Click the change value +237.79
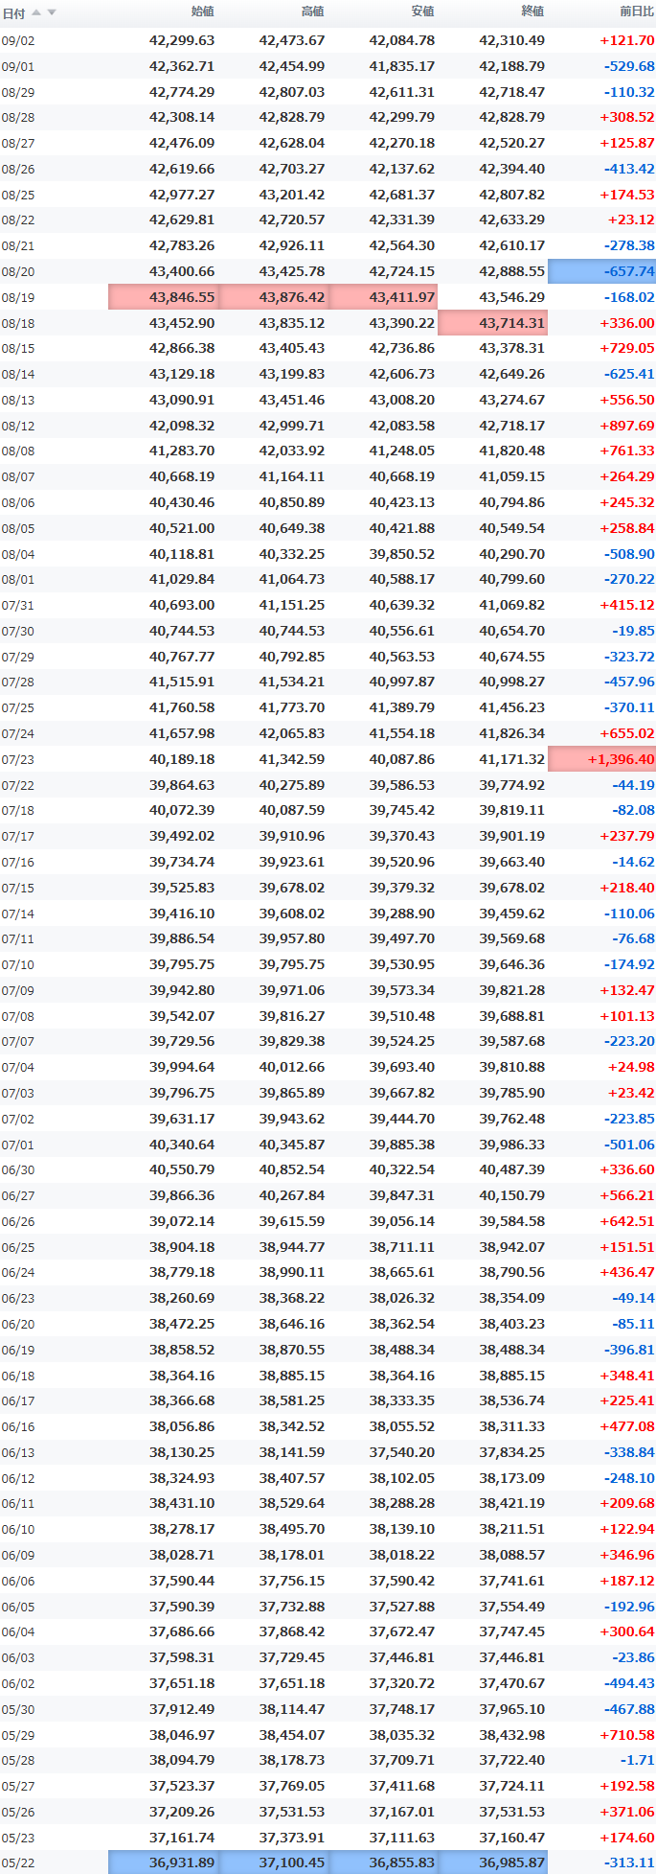 point(627,836)
